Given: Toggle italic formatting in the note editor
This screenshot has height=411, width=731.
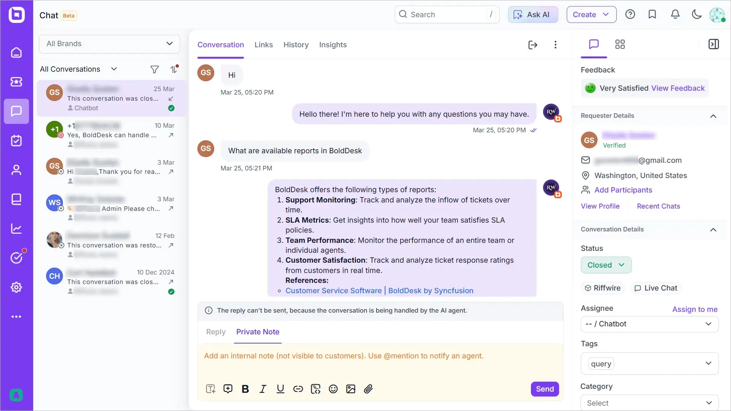Looking at the screenshot, I should tap(263, 389).
